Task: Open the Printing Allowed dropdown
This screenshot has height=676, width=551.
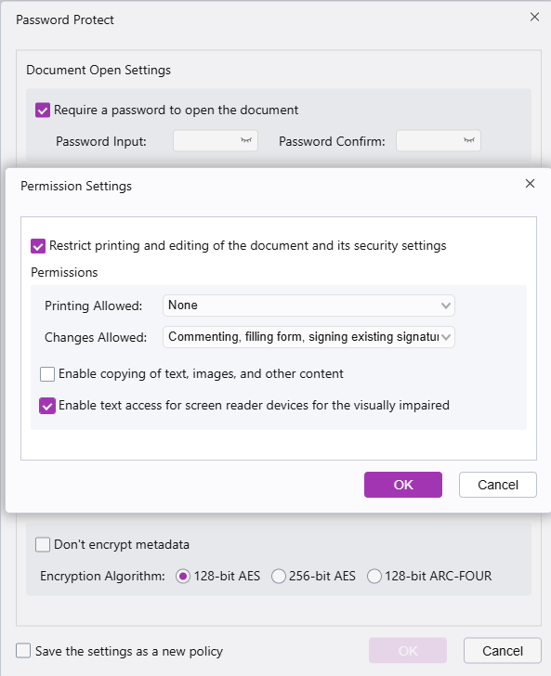Action: click(x=308, y=305)
